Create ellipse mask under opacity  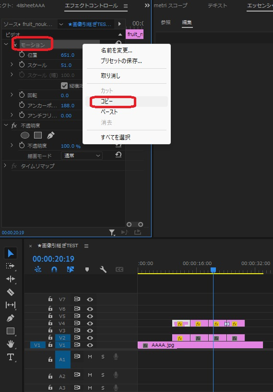tap(25, 135)
